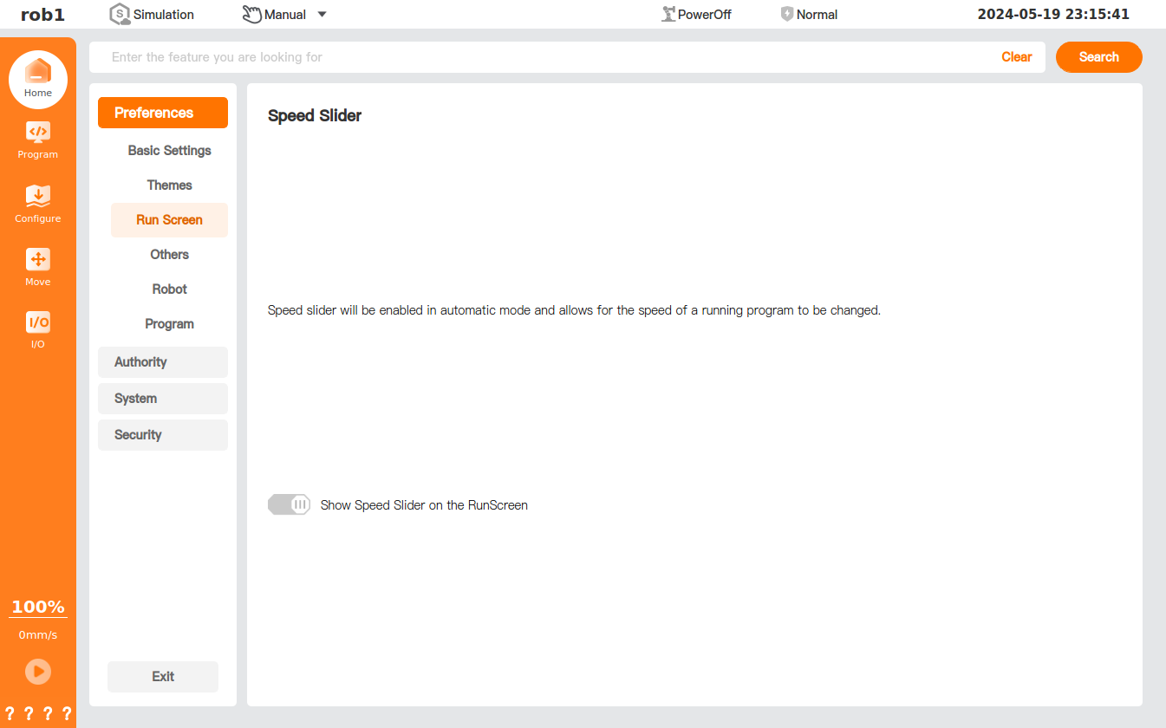Open the Manual mode dropdown arrow
This screenshot has height=728, width=1166.
click(322, 15)
